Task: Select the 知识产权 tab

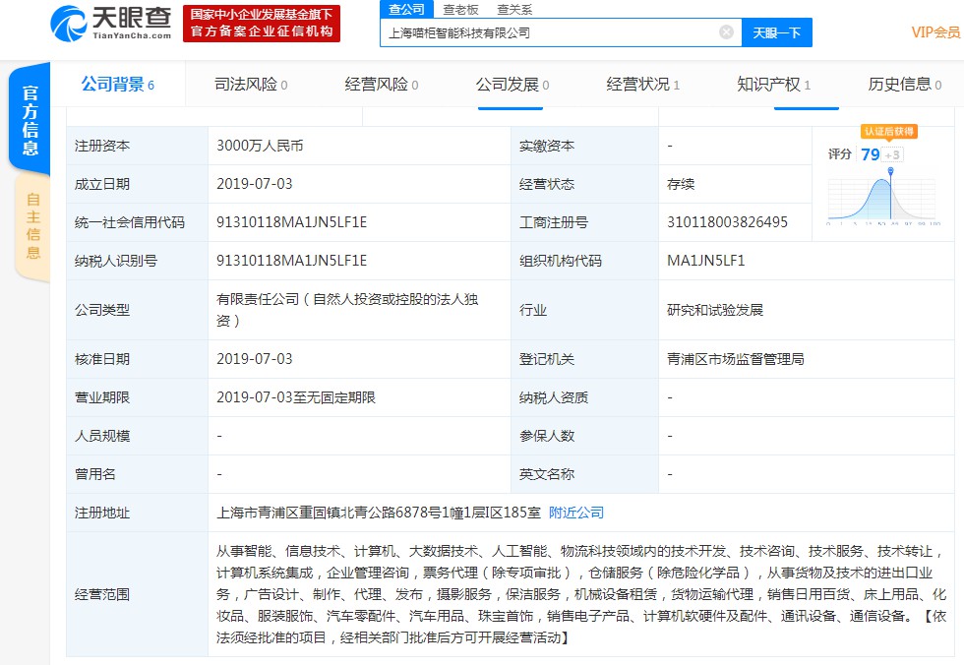Action: tap(773, 85)
